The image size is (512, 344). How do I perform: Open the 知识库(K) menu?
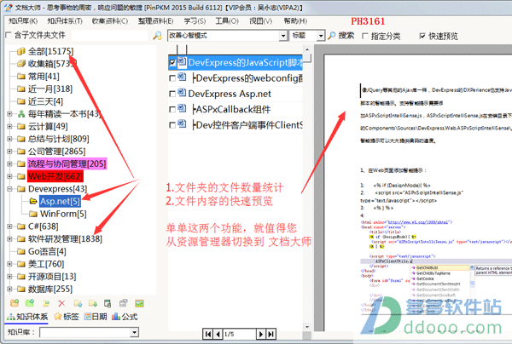[23, 20]
